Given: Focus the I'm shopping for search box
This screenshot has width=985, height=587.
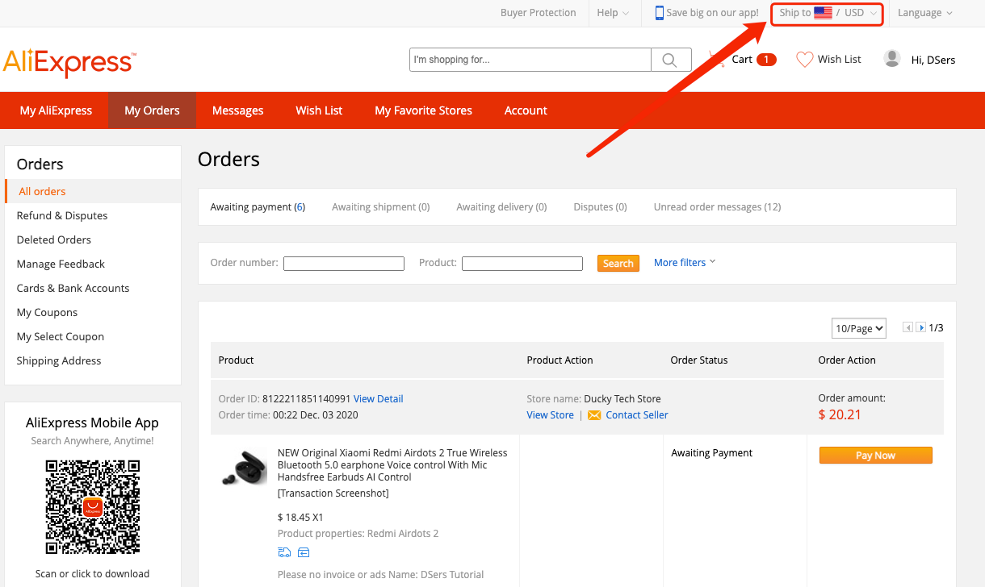Looking at the screenshot, I should tap(530, 60).
